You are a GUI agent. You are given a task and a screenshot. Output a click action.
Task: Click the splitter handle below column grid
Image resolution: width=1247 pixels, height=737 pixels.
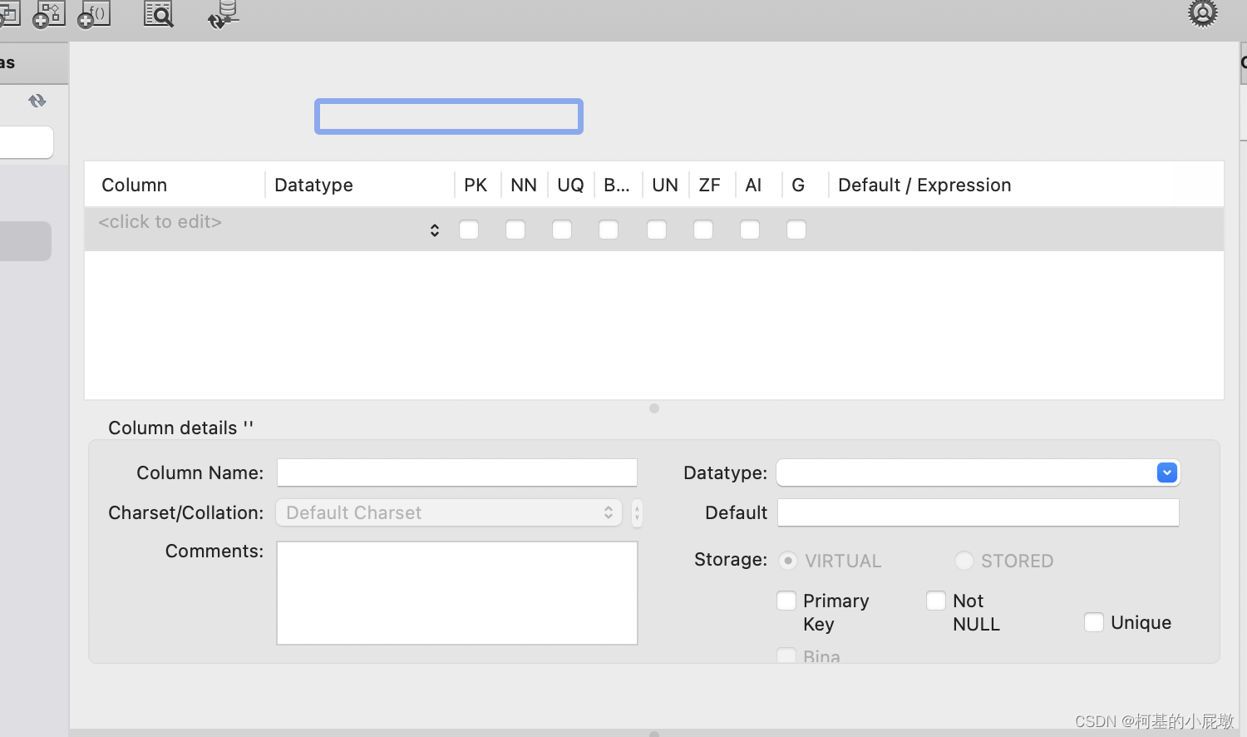(x=654, y=408)
